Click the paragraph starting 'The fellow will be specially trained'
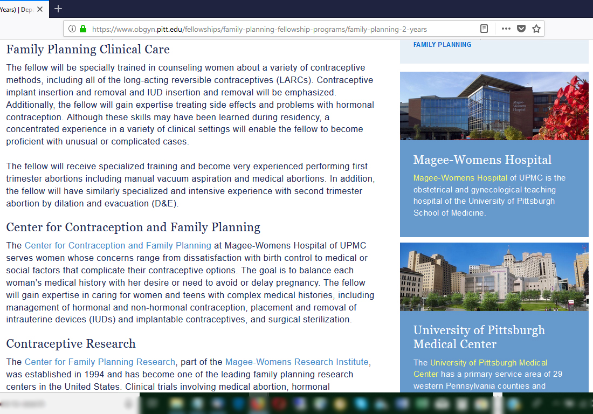 (190, 105)
